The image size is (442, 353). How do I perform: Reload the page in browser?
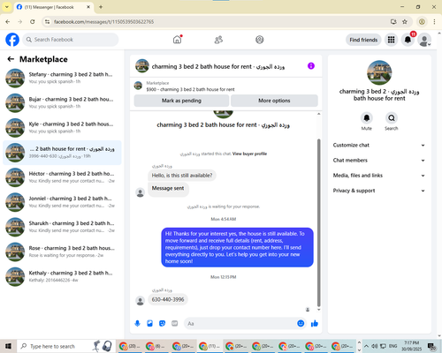(33, 22)
